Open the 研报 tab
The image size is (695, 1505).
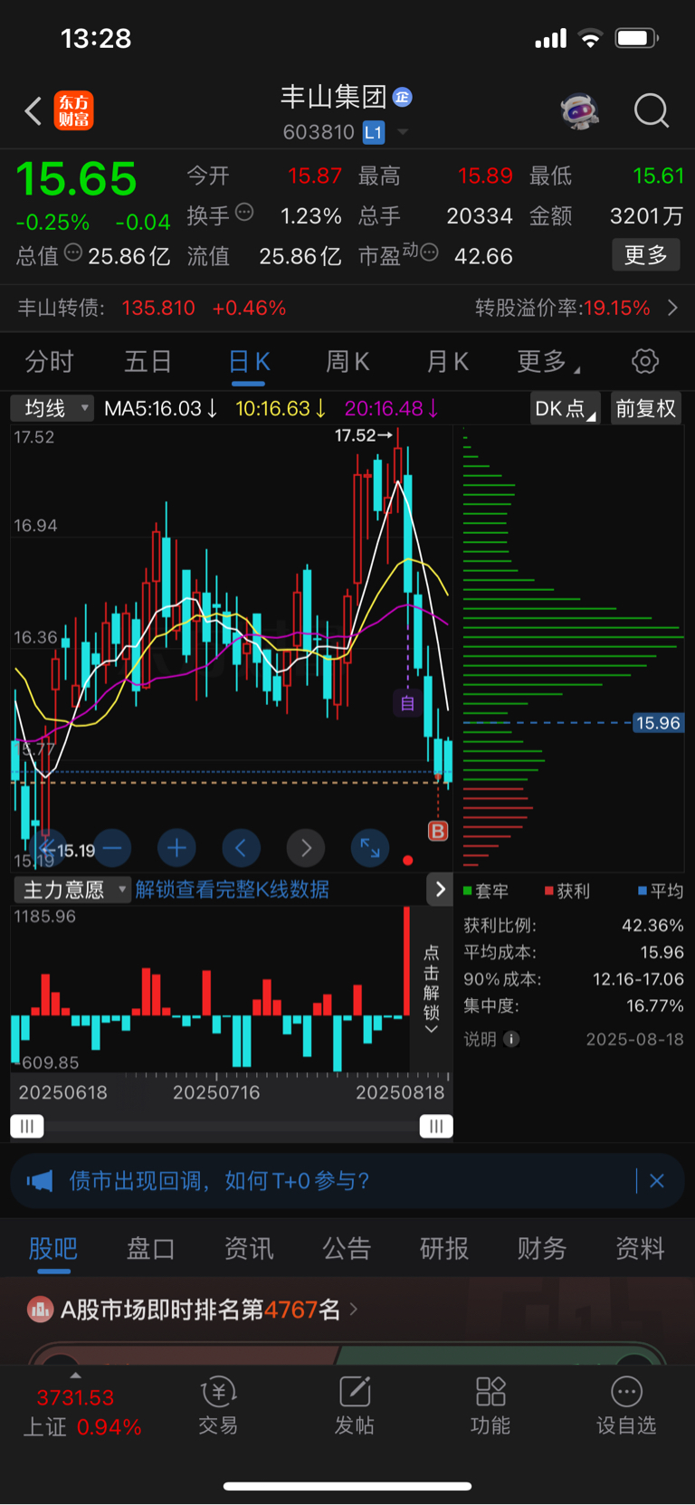pyautogui.click(x=444, y=1249)
